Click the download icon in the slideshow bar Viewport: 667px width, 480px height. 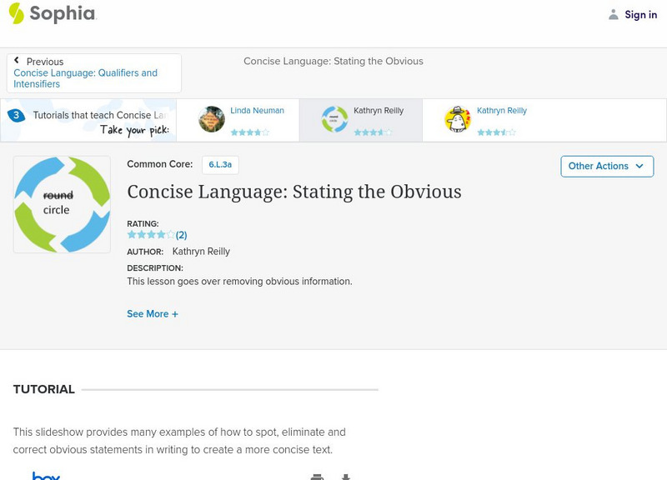(345, 477)
